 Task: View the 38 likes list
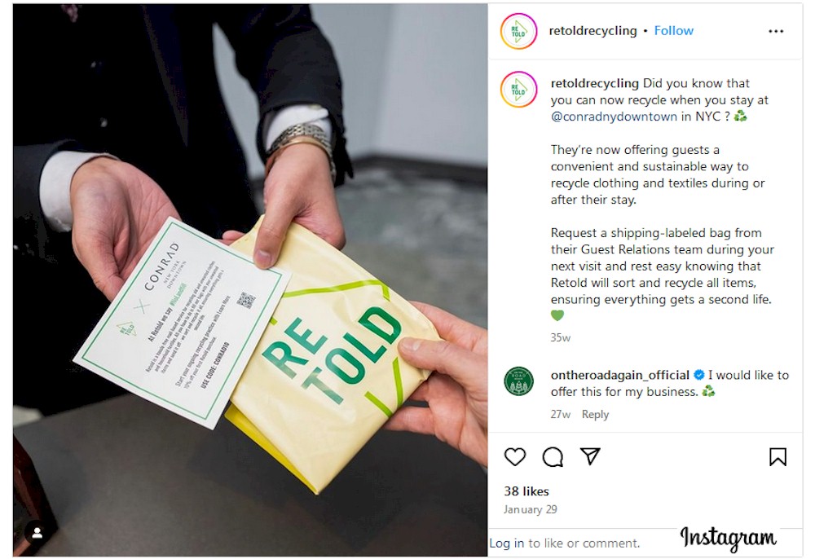[526, 491]
